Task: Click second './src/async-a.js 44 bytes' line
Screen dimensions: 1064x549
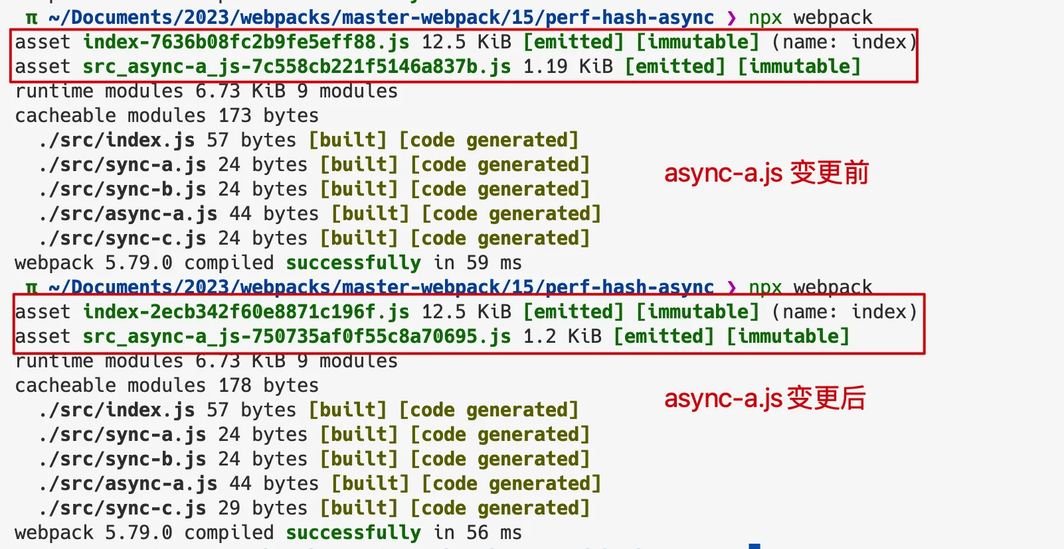Action: (320, 483)
